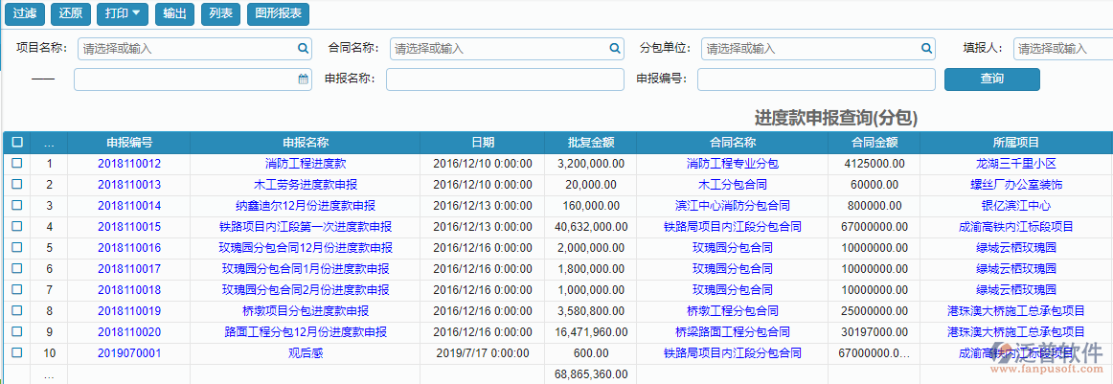1113x384 pixels.
Task: Click into the 申报编号 input field
Action: (816, 79)
